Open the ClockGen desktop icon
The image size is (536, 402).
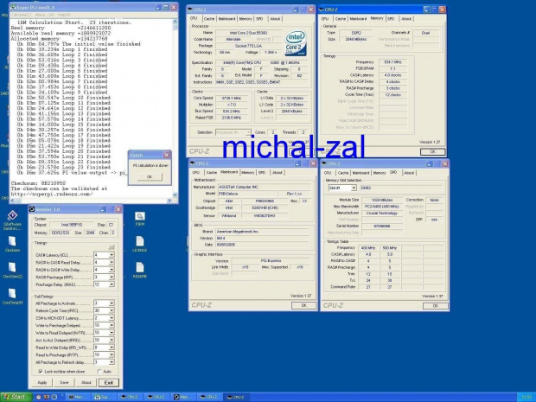[12, 244]
